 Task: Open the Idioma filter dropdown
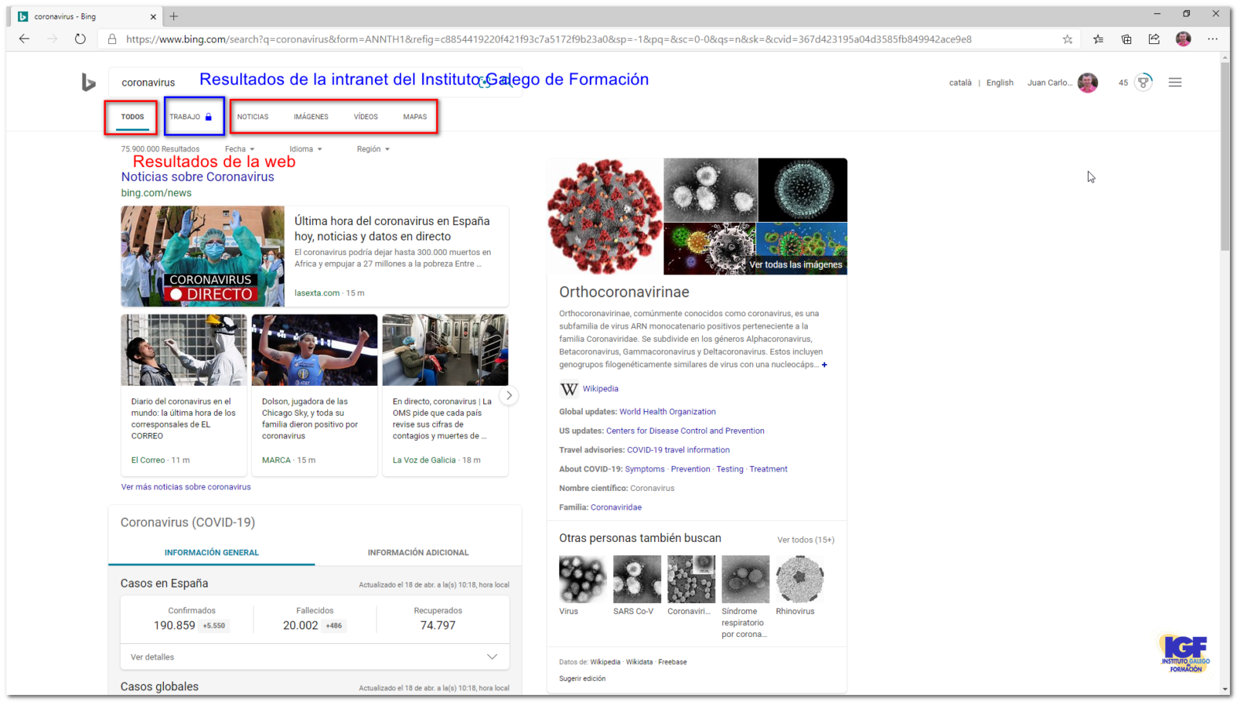pyautogui.click(x=305, y=149)
